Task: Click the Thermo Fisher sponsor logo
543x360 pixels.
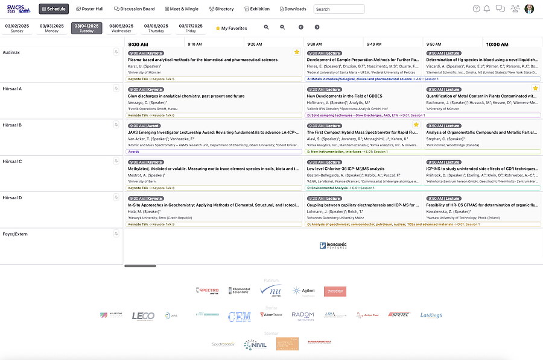Action: (x=335, y=291)
